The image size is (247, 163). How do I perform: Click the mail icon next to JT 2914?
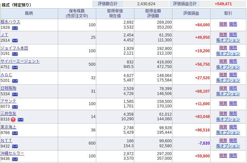point(15,40)
